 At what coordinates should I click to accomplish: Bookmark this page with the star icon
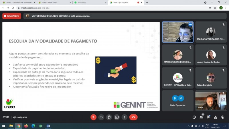pos(215,8)
